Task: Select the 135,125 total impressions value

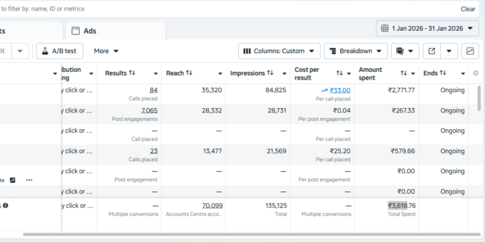Action: 276,206
